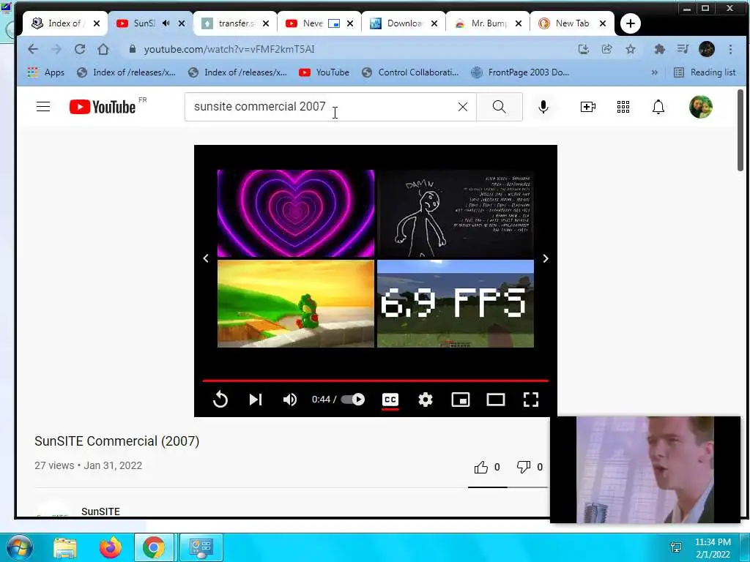Viewport: 750px width, 562px height.
Task: Go to the YouTube home logo
Action: (x=103, y=107)
